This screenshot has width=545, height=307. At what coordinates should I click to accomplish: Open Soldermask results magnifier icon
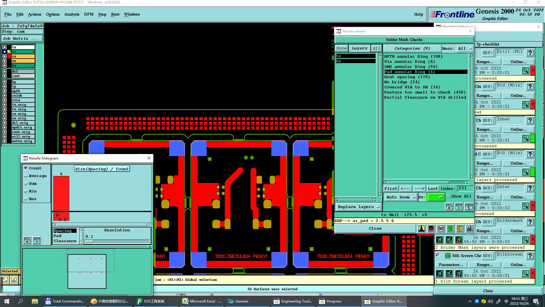click(x=525, y=240)
